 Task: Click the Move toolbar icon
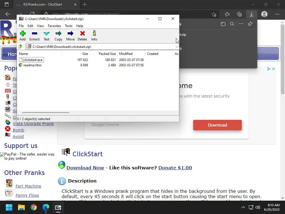click(x=70, y=36)
